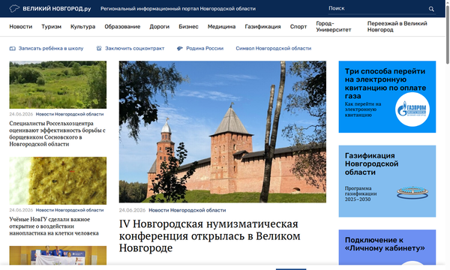Open the Три способа перейти на электронную квитанцию banner
Image resolution: width=450 pixels, height=270 pixels.
pyautogui.click(x=387, y=97)
